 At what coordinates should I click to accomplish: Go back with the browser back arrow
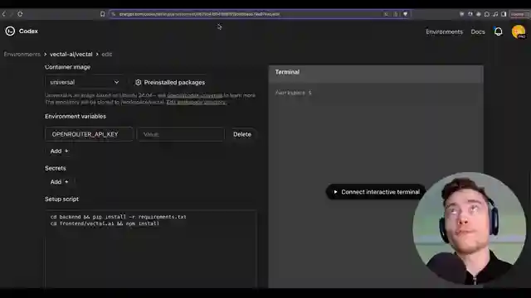[x=4, y=14]
